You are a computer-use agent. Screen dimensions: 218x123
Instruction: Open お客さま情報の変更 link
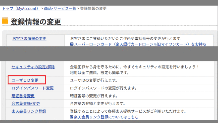click(x=29, y=39)
